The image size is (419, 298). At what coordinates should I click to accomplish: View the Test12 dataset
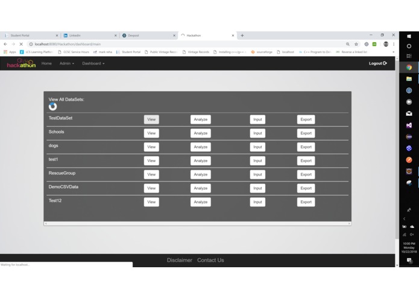tap(151, 202)
